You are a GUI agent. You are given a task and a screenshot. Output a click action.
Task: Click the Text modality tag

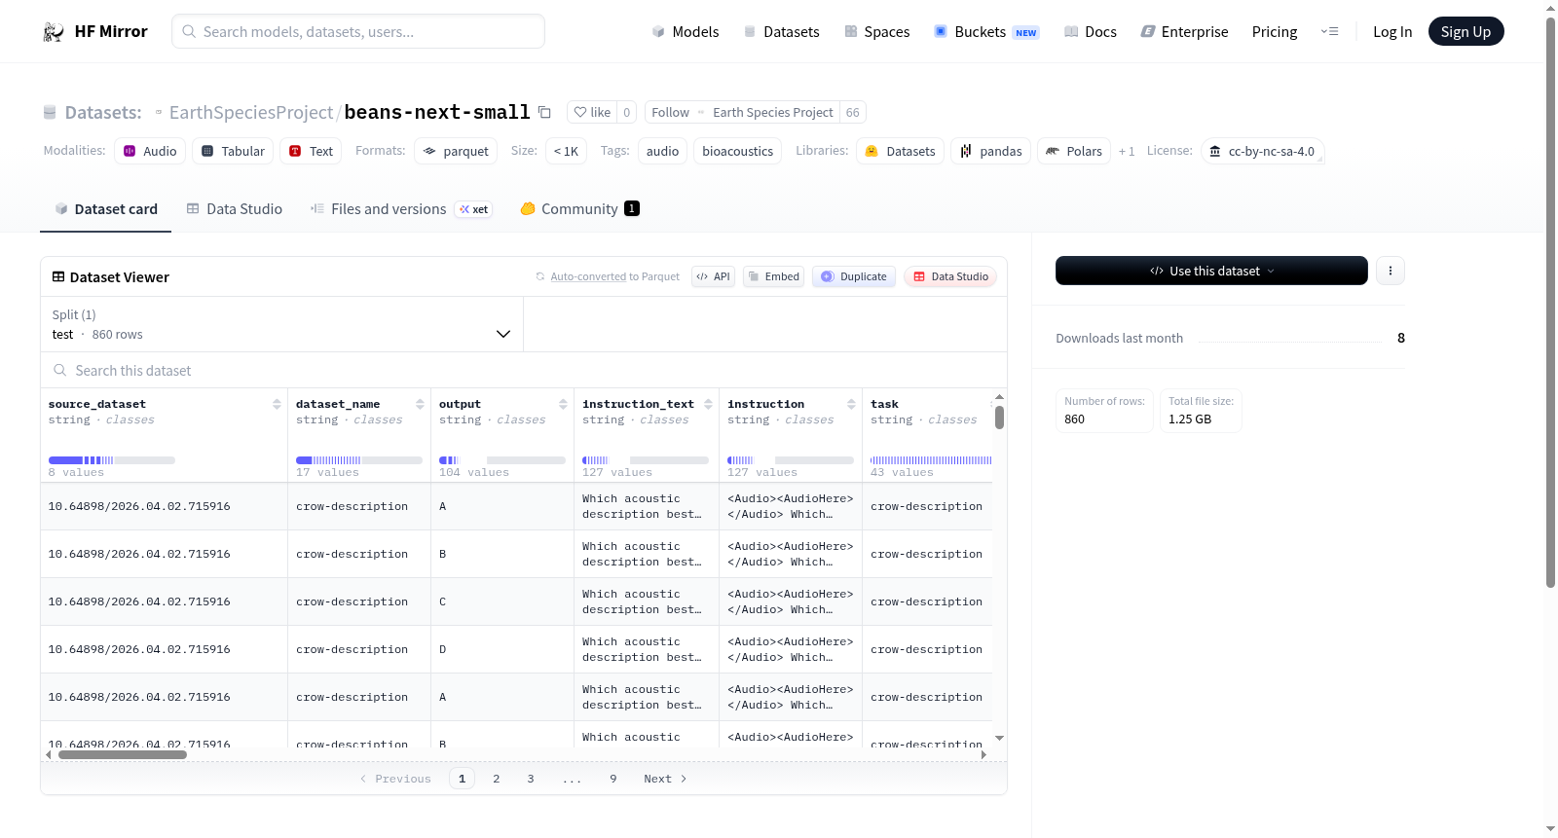[x=311, y=151]
